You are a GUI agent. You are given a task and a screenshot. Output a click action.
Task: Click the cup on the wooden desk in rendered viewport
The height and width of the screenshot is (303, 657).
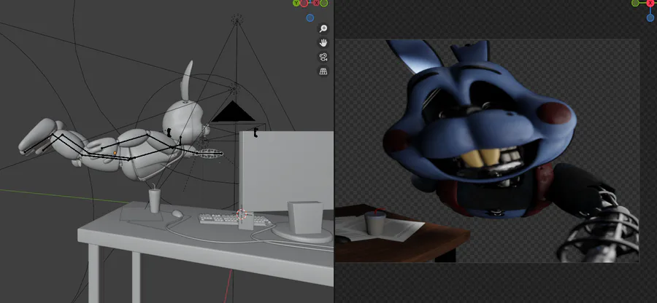tap(375, 222)
